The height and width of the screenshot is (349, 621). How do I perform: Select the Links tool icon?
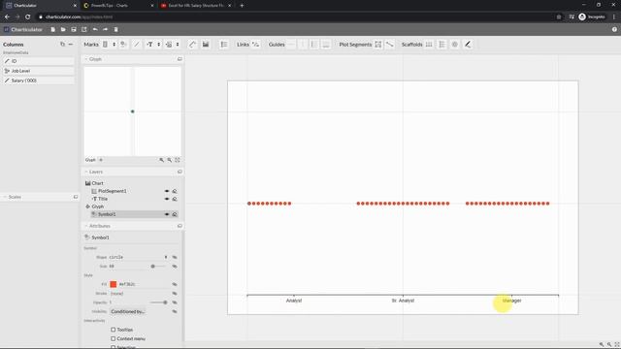(255, 45)
